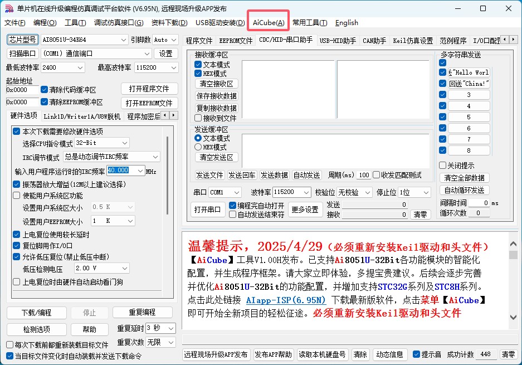Open the AiCube menu
522x365 pixels.
[x=269, y=23]
